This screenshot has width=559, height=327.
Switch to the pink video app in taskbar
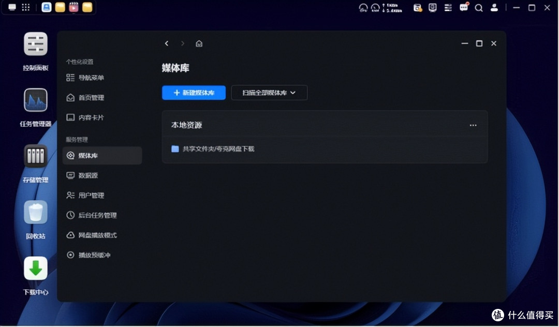coord(74,7)
